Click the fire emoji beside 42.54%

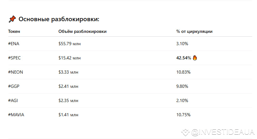click(195, 58)
